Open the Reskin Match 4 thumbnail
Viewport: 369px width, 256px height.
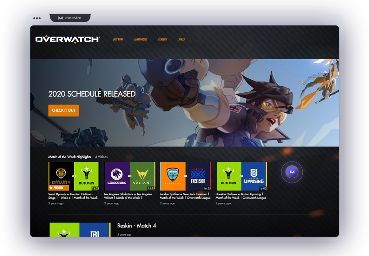(x=80, y=230)
